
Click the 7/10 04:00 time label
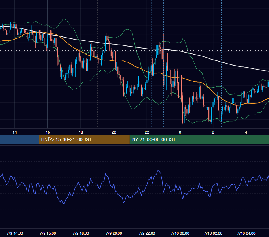pyautogui.click(x=246, y=233)
